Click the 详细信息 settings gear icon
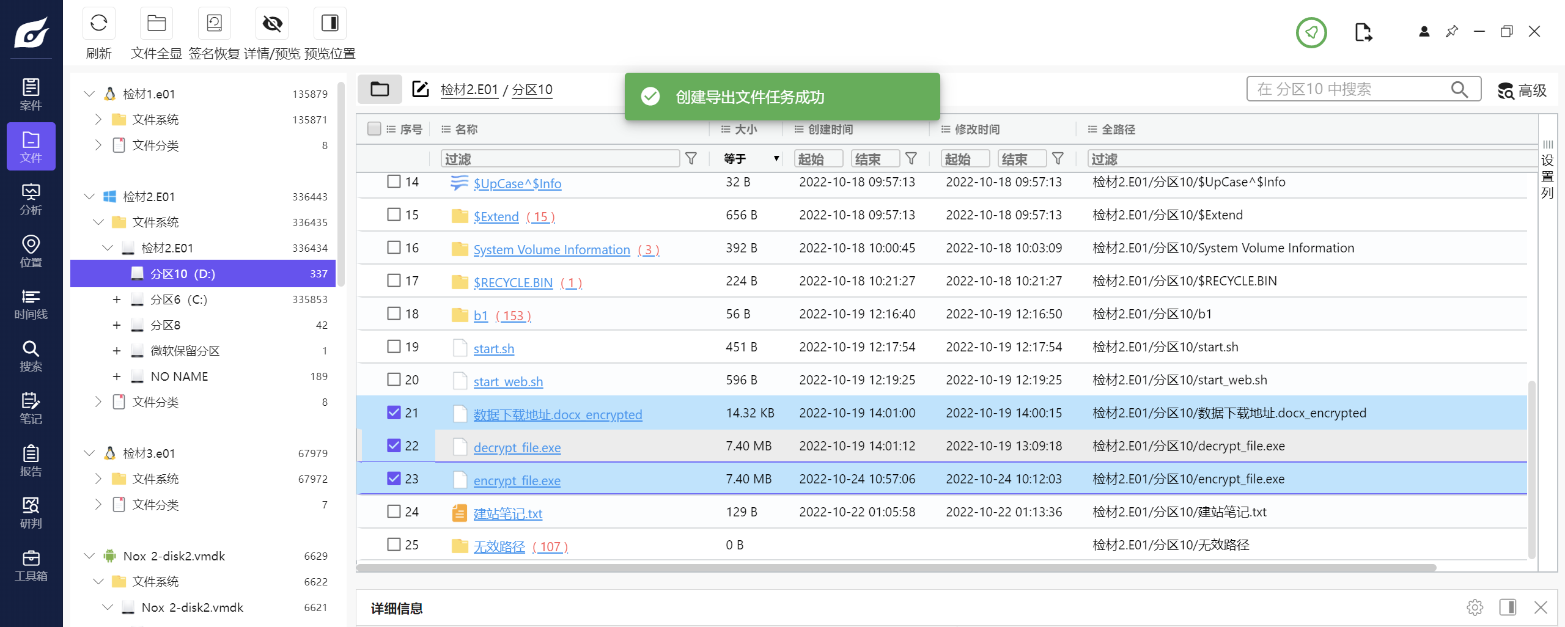 (x=1475, y=607)
